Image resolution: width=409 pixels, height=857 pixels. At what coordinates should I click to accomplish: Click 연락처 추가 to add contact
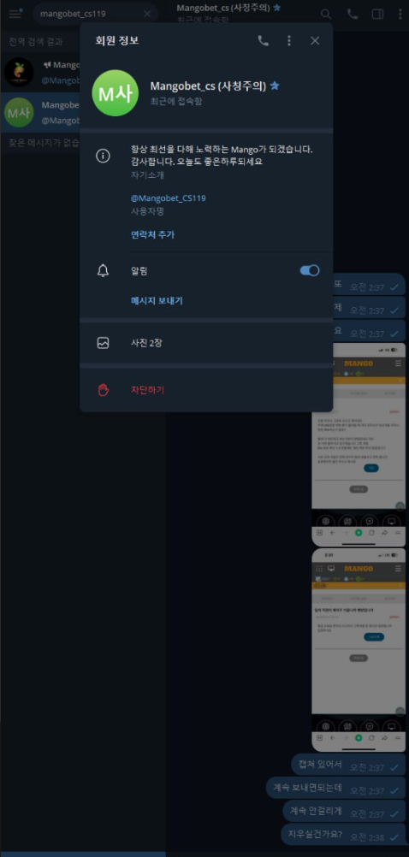click(x=152, y=234)
